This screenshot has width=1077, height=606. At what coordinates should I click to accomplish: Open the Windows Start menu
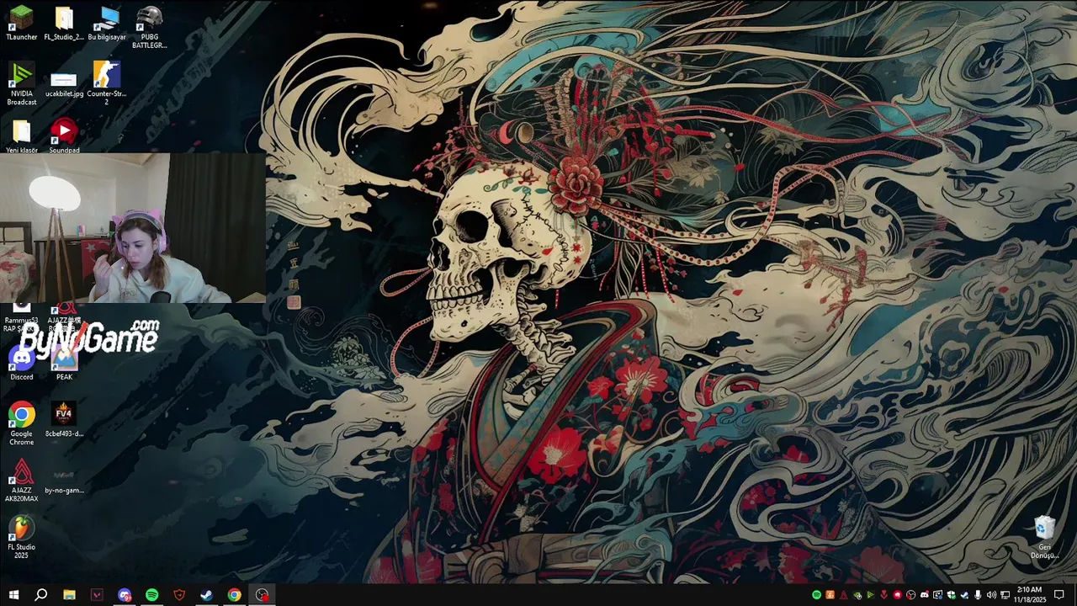click(x=13, y=595)
